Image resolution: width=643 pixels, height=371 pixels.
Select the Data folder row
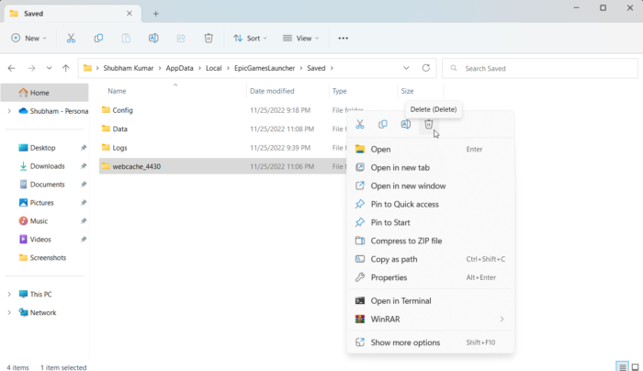click(223, 129)
